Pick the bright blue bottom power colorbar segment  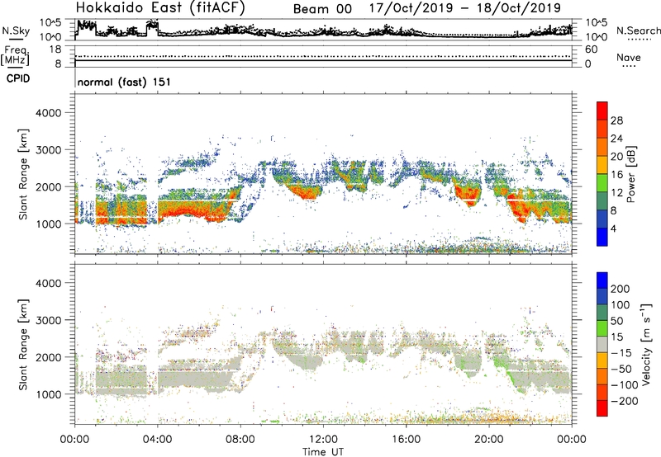pyautogui.click(x=602, y=237)
